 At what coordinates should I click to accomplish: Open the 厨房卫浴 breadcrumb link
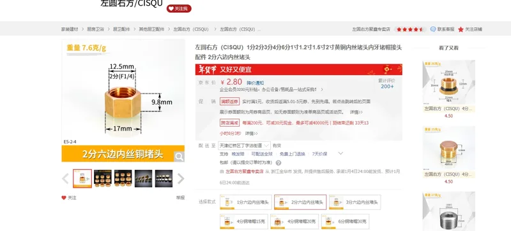[x=95, y=29]
